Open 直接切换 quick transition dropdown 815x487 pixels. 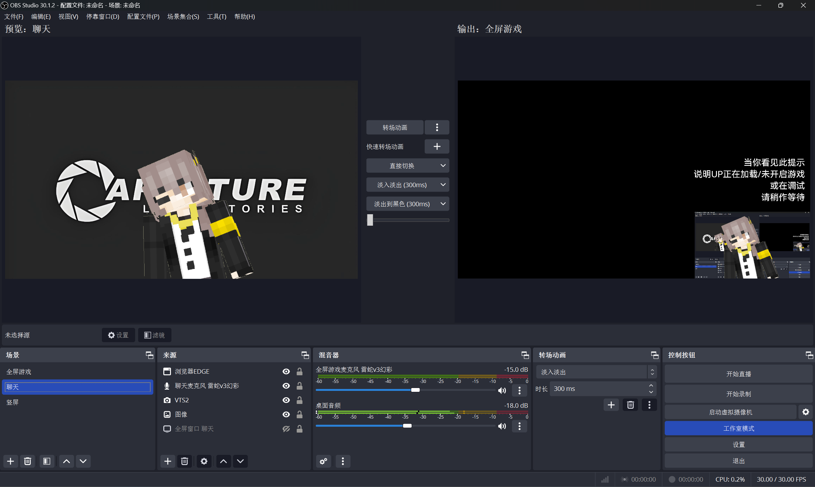[408, 166]
